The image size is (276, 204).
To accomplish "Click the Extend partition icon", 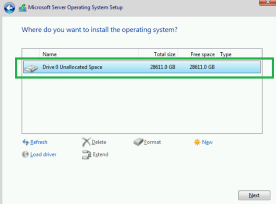I will click(x=86, y=155).
